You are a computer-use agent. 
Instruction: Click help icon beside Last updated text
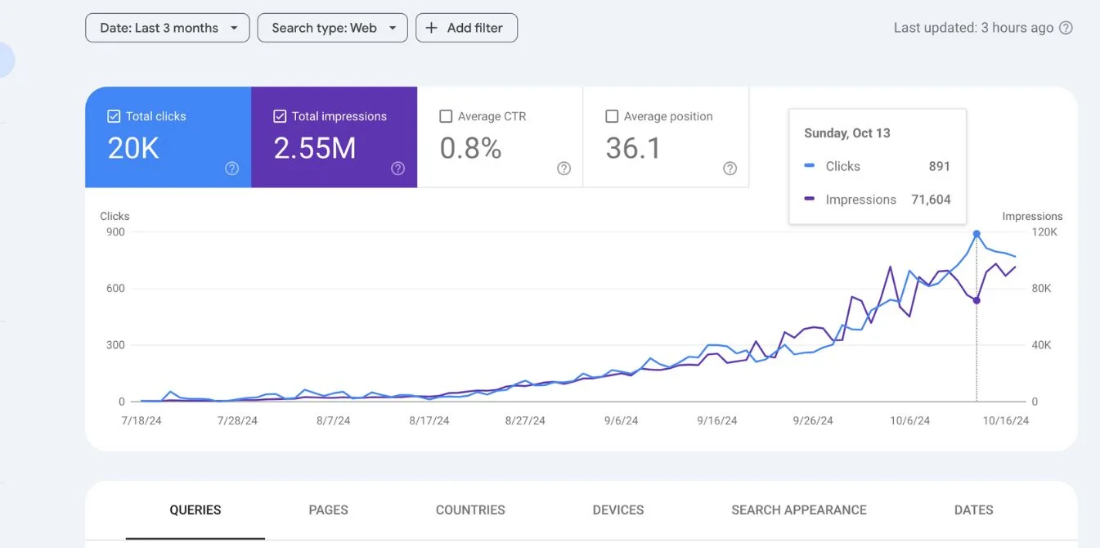(x=1066, y=28)
